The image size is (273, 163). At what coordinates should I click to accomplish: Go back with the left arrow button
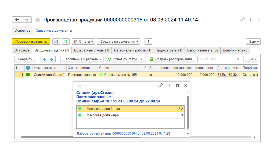[x=17, y=20]
